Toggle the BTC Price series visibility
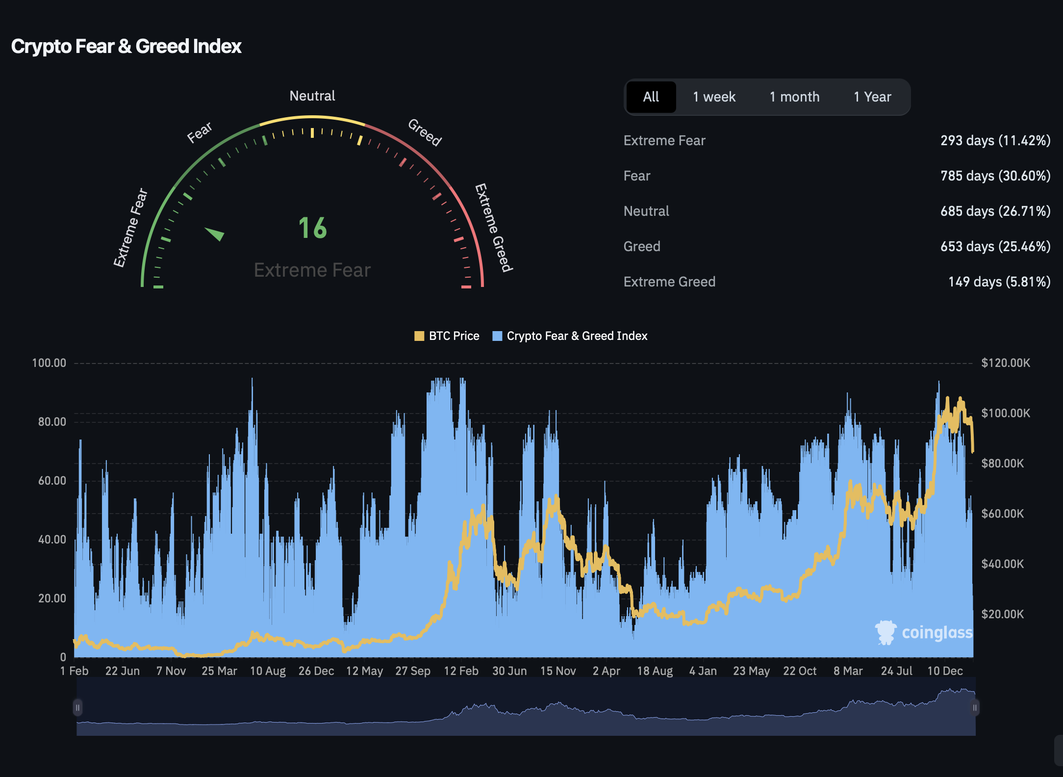The image size is (1063, 777). [x=447, y=336]
